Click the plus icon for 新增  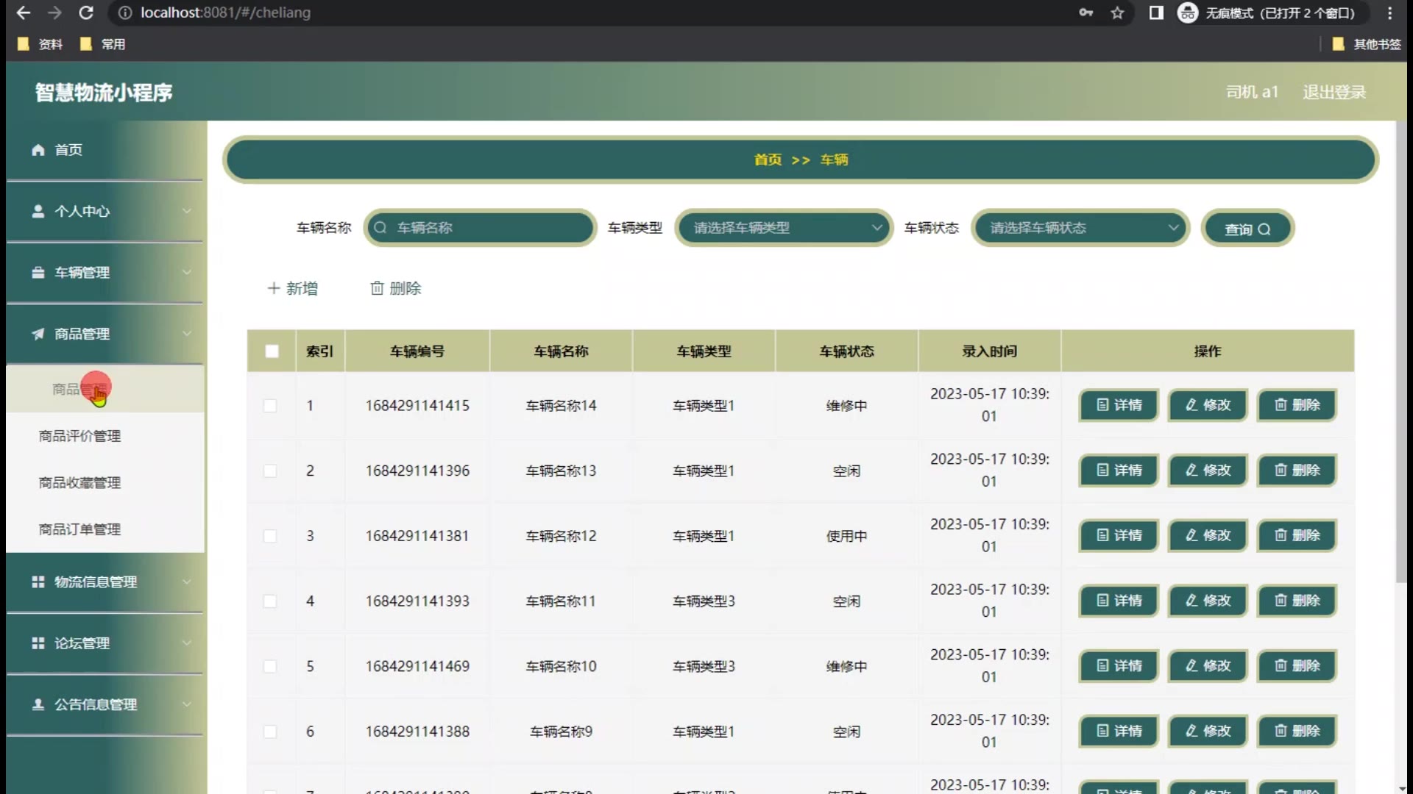(274, 288)
